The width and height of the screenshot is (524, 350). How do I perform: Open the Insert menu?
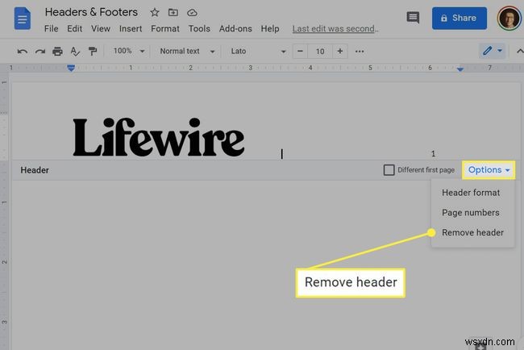(x=131, y=29)
